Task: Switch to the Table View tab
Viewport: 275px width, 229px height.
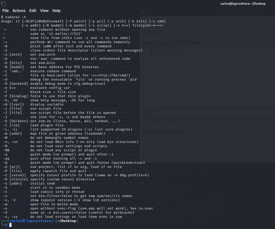Action: [x=177, y=121]
